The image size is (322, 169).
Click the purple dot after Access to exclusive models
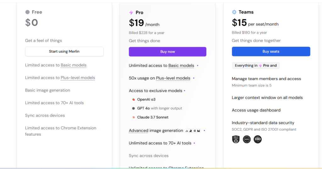pos(184,91)
